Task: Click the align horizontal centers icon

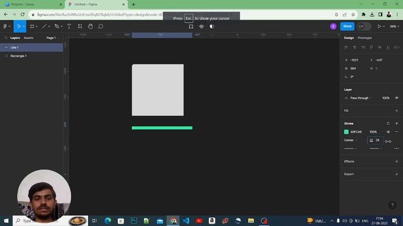Action: pos(355,48)
